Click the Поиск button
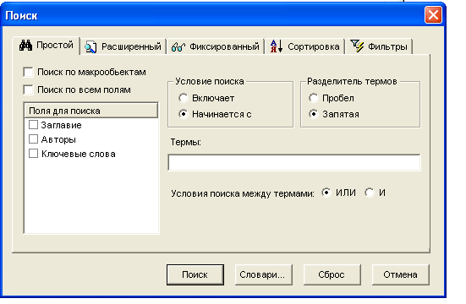This screenshot has height=304, width=466. [x=195, y=274]
